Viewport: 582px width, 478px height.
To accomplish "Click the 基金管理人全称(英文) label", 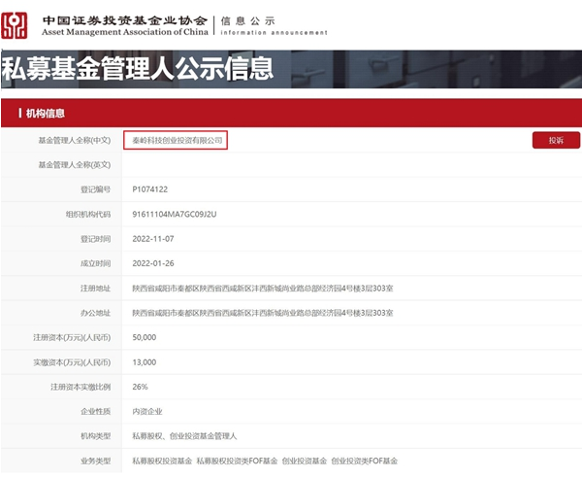I will [75, 164].
